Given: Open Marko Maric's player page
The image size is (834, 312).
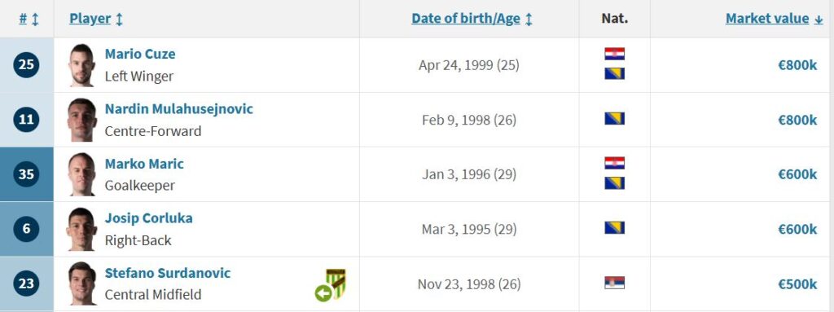Looking at the screenshot, I should point(144,164).
